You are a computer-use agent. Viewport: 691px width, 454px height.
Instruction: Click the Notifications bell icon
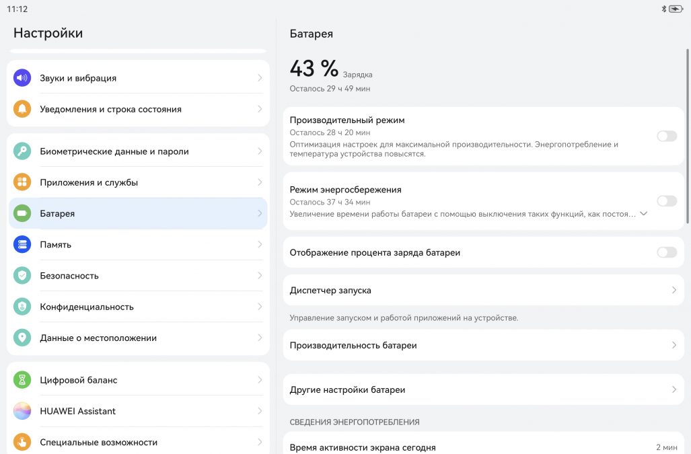coord(22,109)
